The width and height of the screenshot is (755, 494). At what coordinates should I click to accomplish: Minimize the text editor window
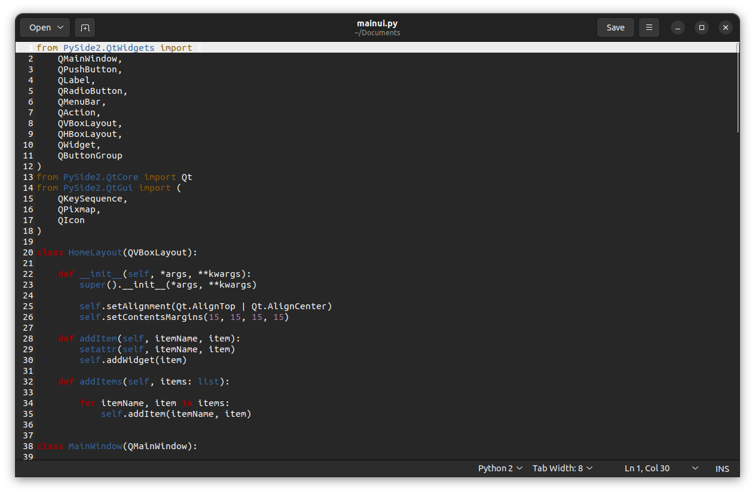click(x=677, y=28)
